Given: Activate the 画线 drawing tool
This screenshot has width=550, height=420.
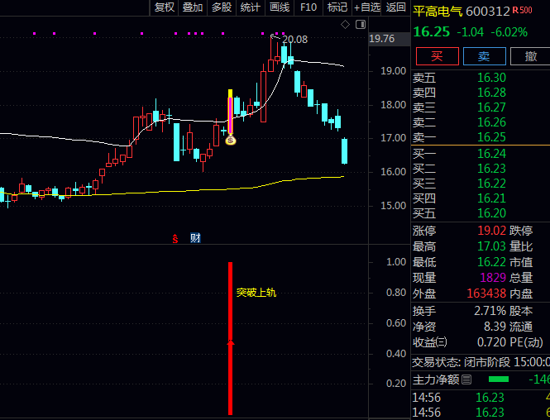Looking at the screenshot, I should (x=280, y=7).
